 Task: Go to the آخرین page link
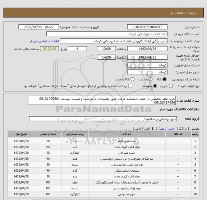point(171,129)
